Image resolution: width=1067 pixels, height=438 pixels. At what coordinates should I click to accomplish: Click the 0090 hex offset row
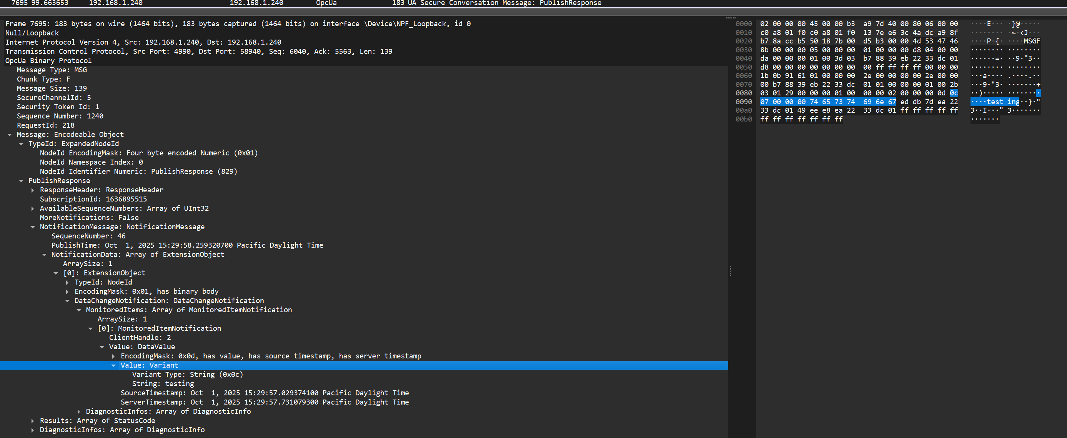[x=744, y=102]
